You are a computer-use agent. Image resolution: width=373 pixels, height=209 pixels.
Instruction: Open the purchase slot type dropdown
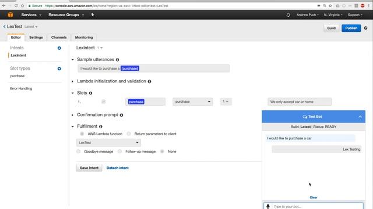click(x=193, y=102)
